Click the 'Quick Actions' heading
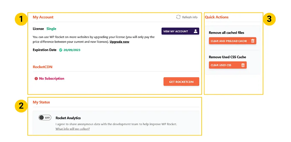 (x=217, y=17)
